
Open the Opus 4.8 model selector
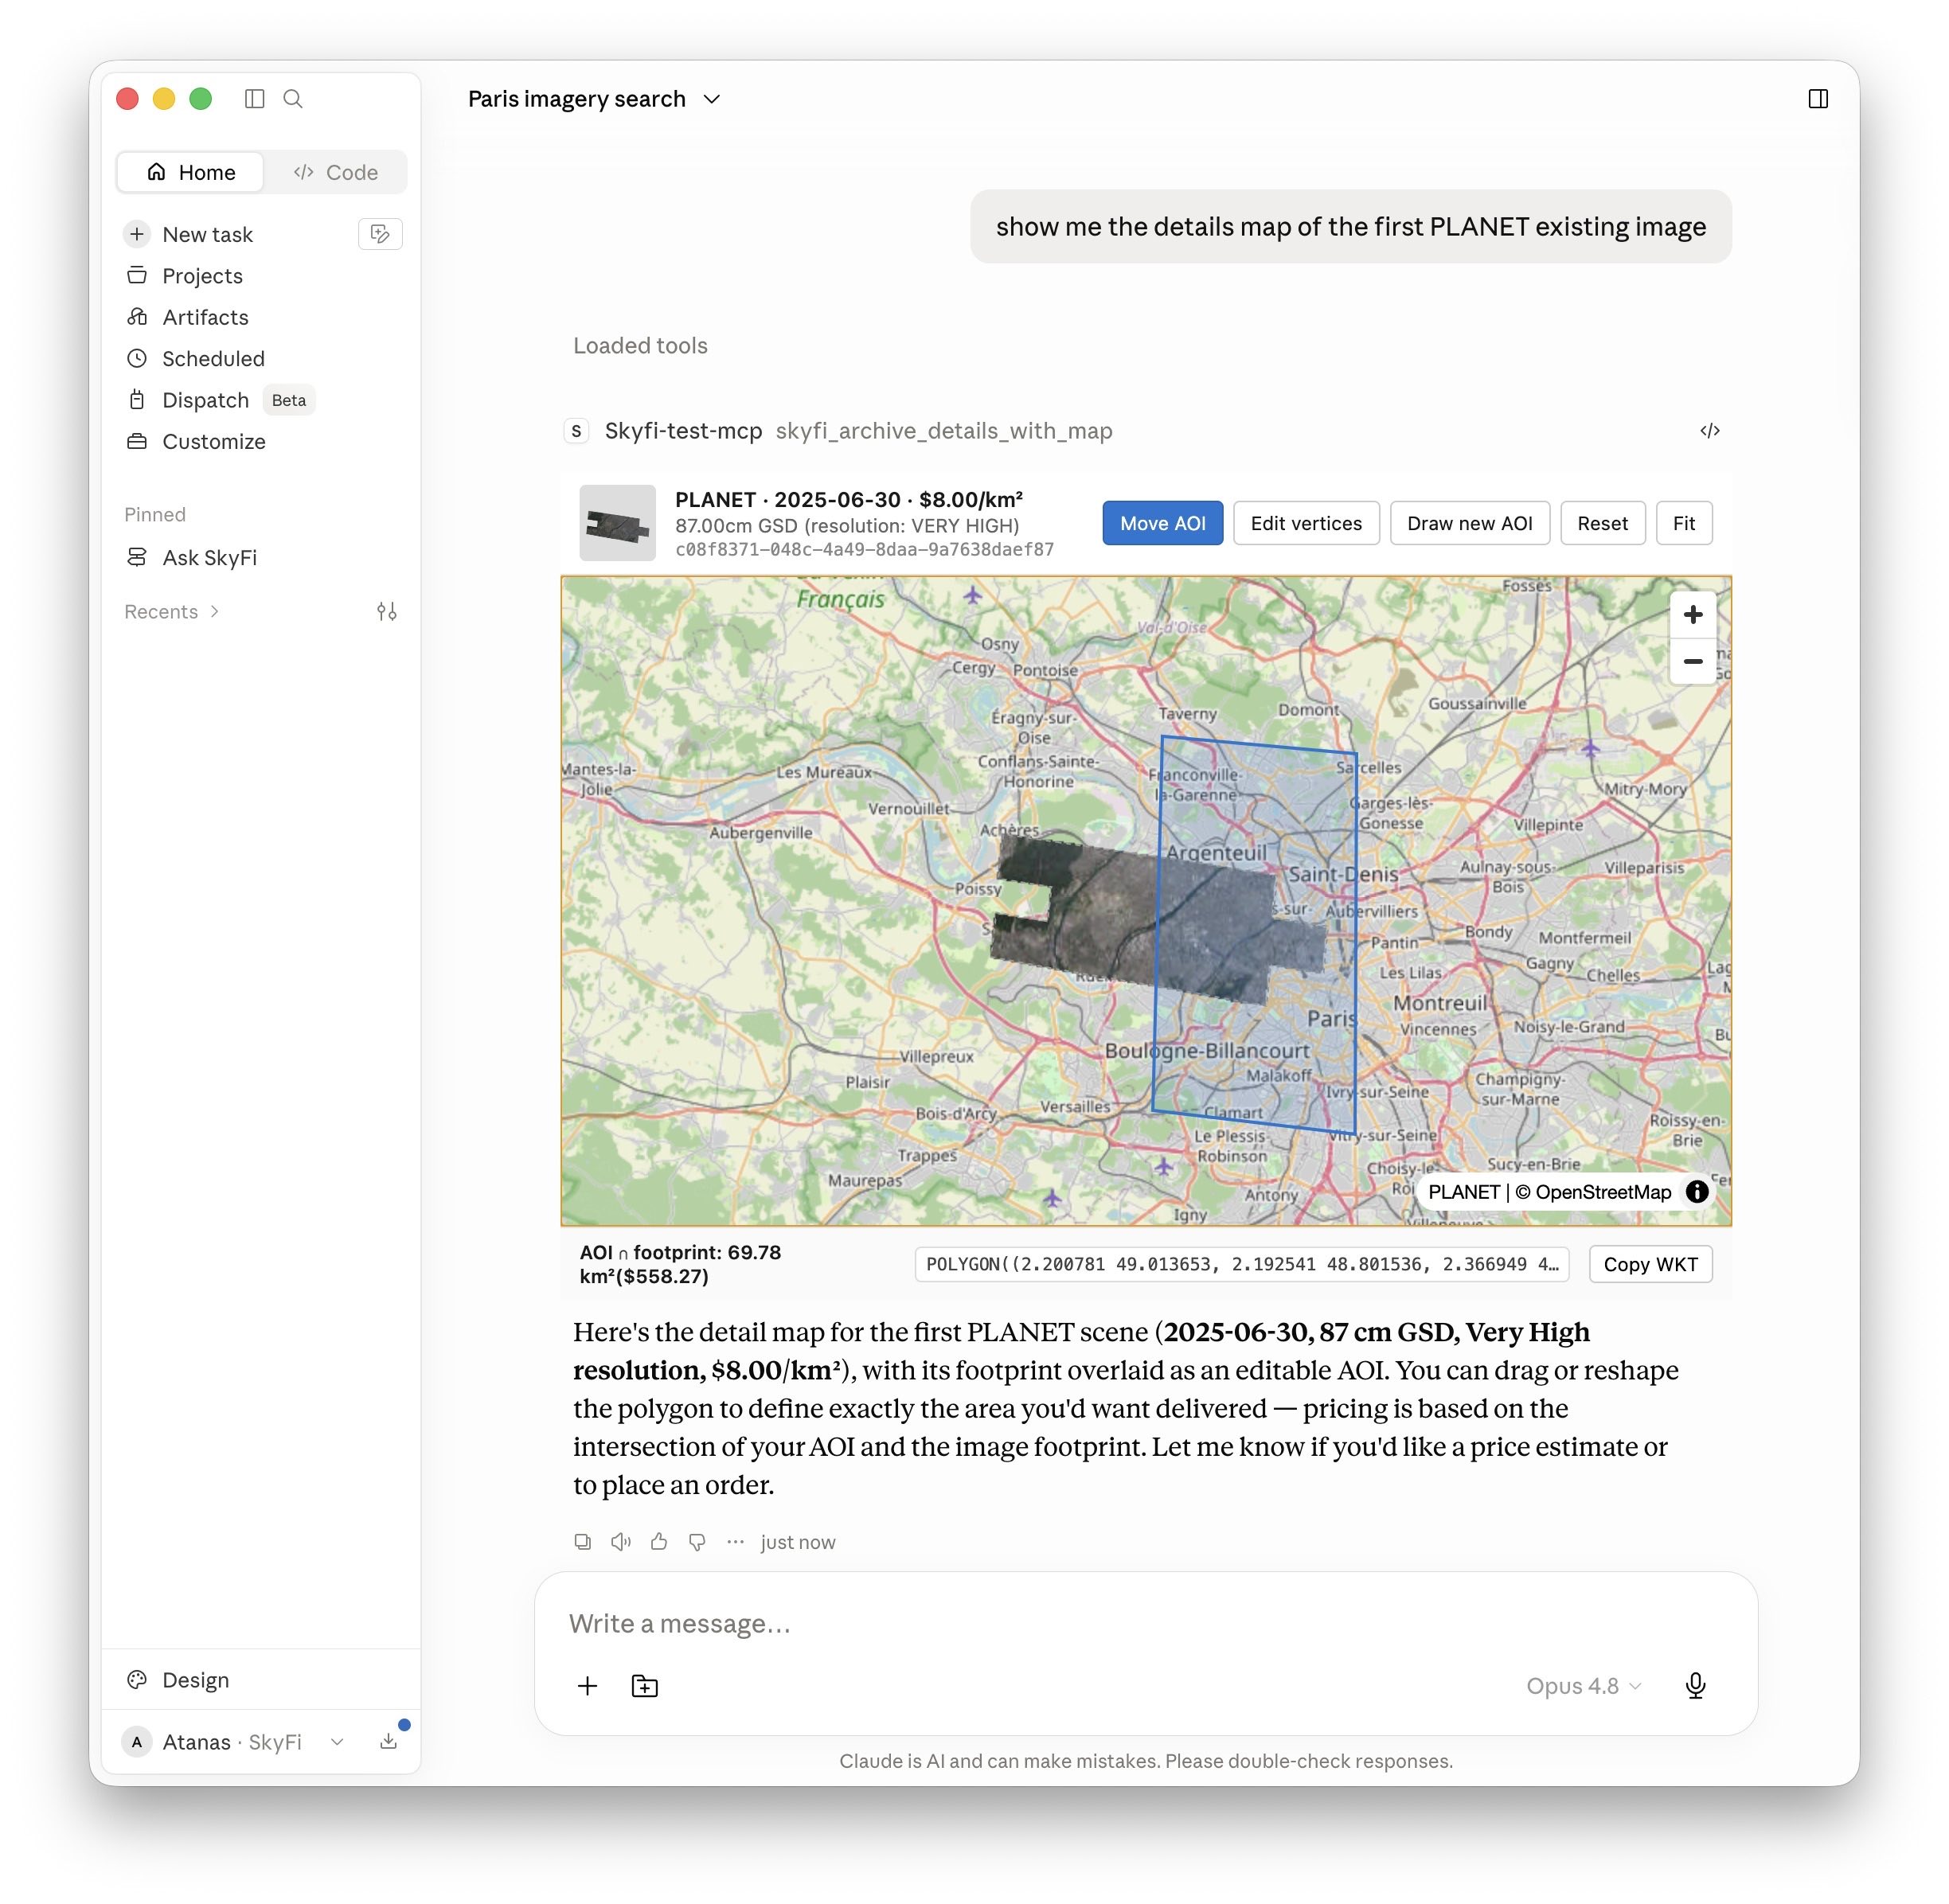click(1583, 1685)
